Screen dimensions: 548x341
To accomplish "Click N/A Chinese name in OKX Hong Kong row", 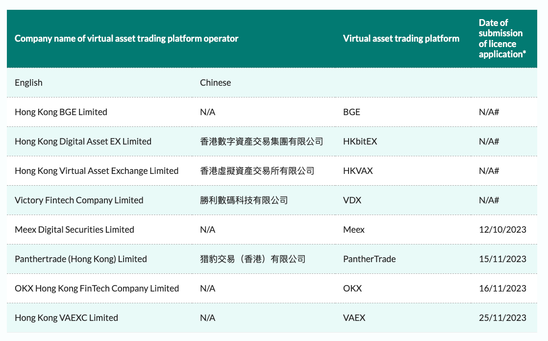I will (x=208, y=288).
